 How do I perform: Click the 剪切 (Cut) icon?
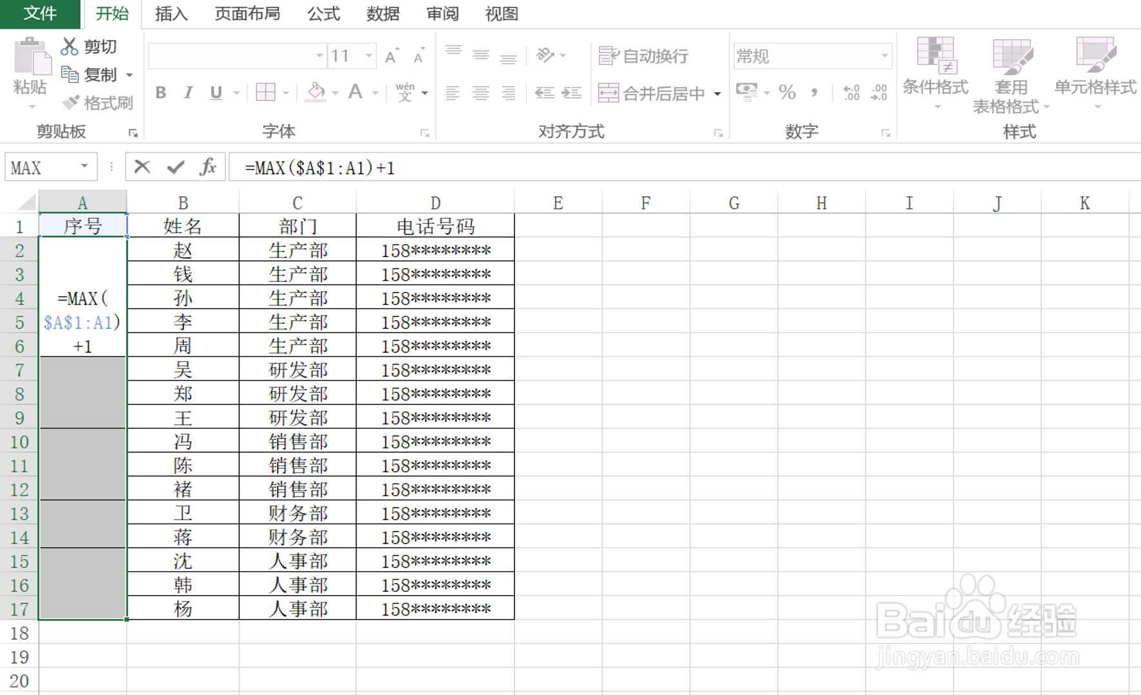(x=69, y=46)
